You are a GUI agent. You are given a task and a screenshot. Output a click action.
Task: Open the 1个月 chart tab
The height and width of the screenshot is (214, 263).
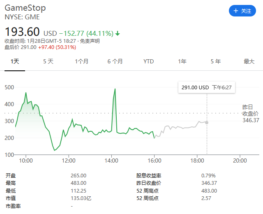pos(82,61)
